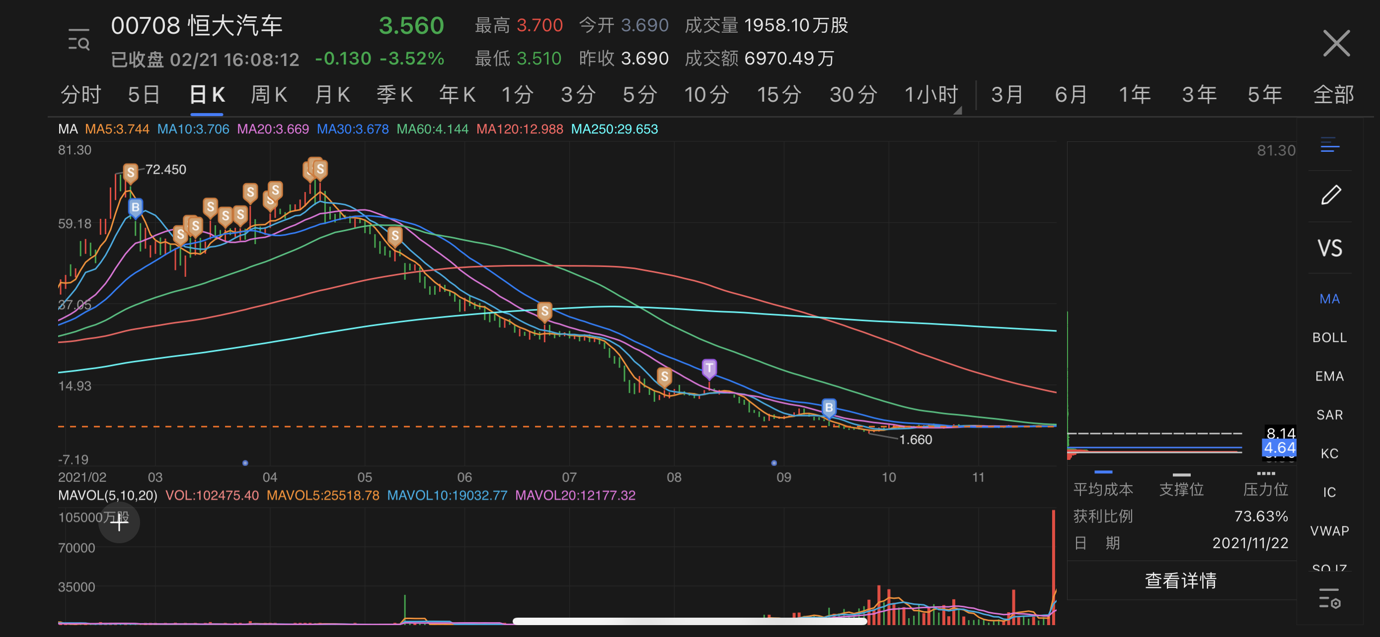The image size is (1380, 637).
Task: Click the plus button on volume chart
Action: point(119,522)
